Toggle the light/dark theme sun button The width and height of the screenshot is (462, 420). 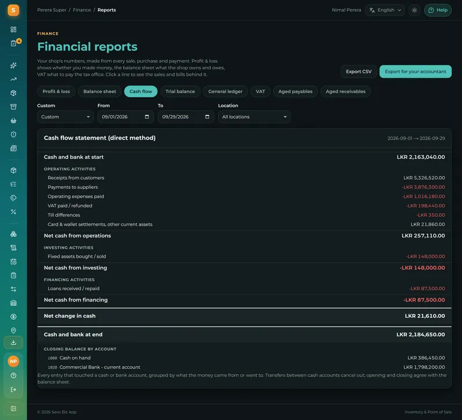(414, 10)
